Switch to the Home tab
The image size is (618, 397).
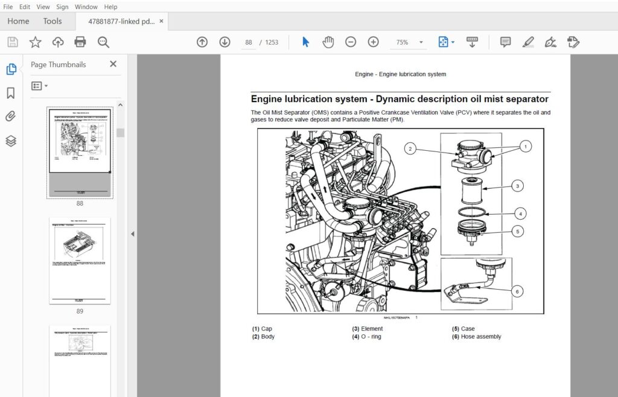pyautogui.click(x=18, y=21)
